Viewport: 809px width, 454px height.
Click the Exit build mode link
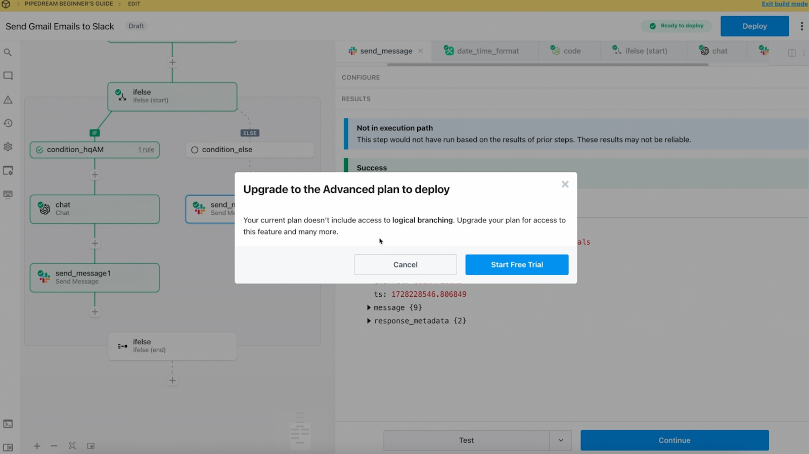785,4
